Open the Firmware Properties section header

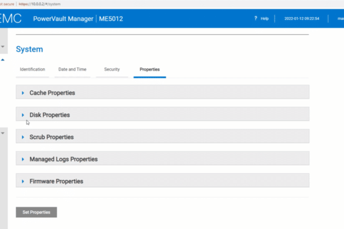click(162, 180)
